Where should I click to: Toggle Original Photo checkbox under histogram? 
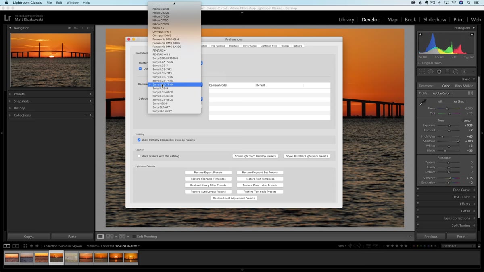420,63
